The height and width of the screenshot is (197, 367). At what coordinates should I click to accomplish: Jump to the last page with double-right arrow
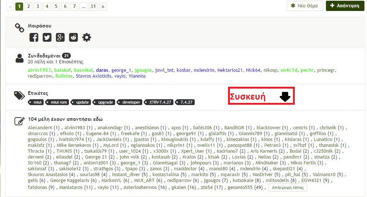coord(103,6)
